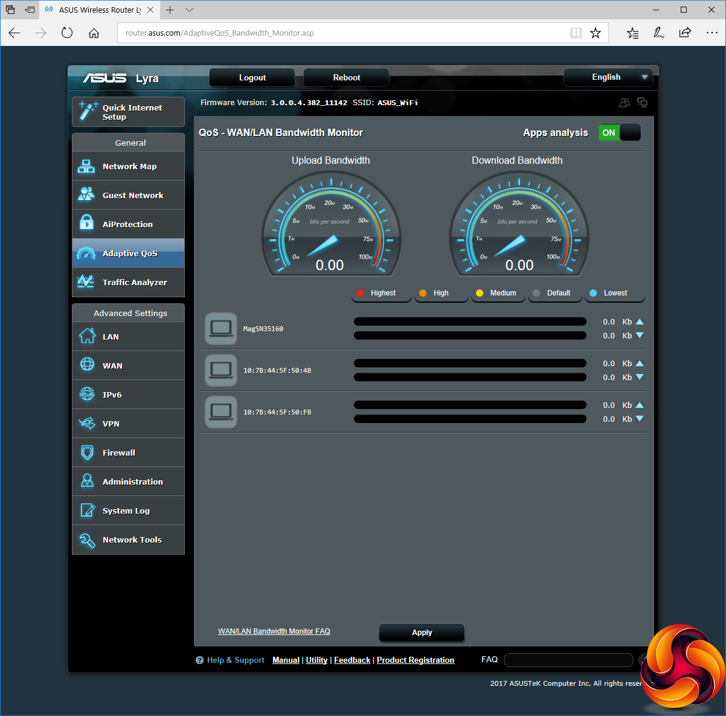726x716 pixels.
Task: Click the FAQ search input field
Action: point(568,660)
